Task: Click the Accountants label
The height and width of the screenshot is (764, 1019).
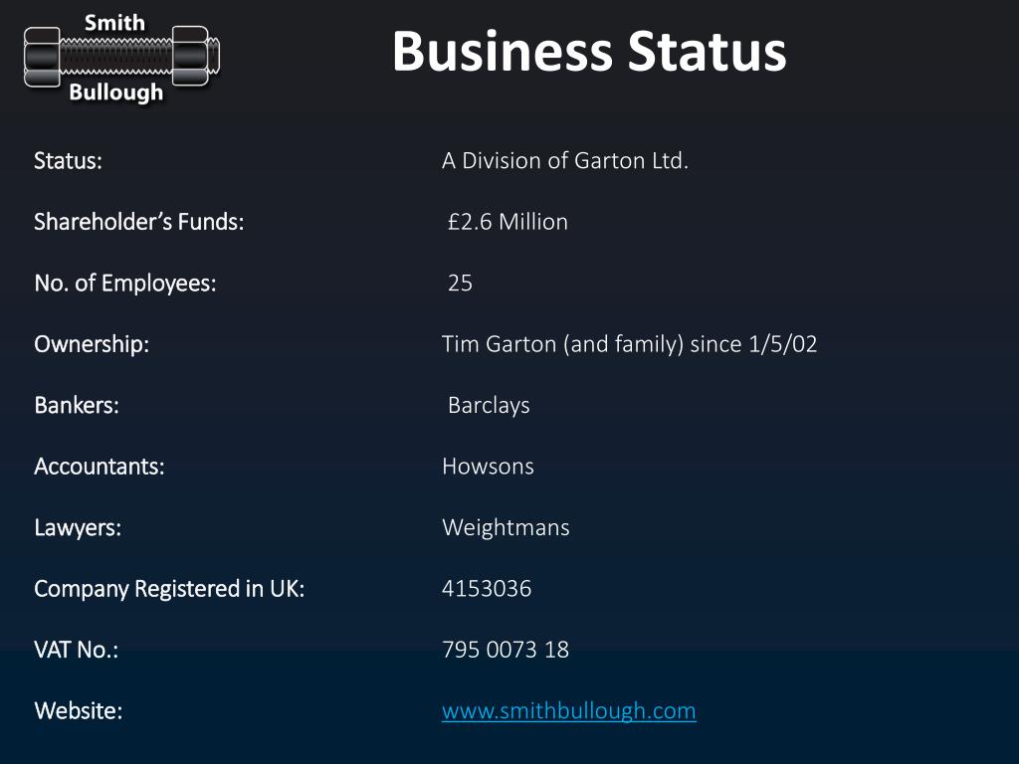Action: 100,467
